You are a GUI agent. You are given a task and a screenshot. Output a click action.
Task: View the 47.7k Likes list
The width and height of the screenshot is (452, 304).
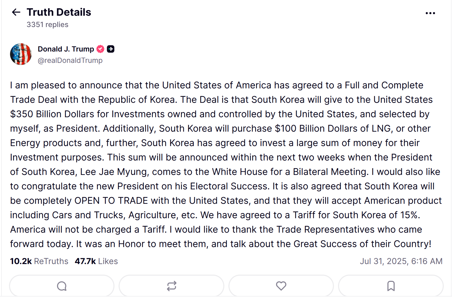[96, 261]
